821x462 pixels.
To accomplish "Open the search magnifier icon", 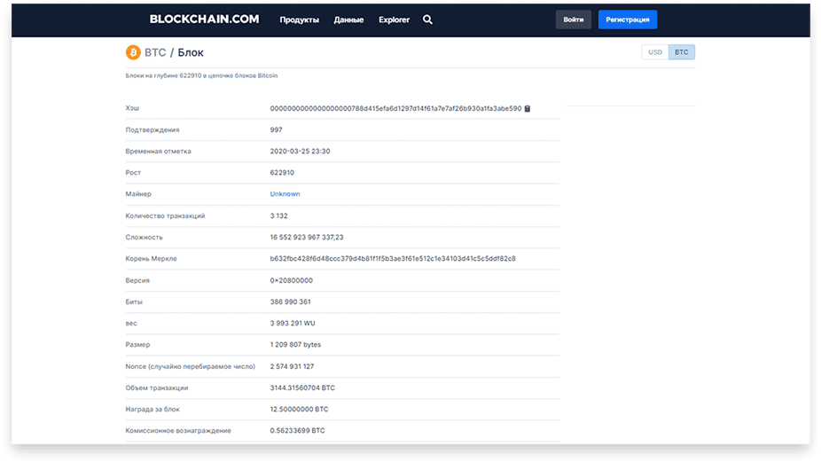I will pyautogui.click(x=427, y=20).
